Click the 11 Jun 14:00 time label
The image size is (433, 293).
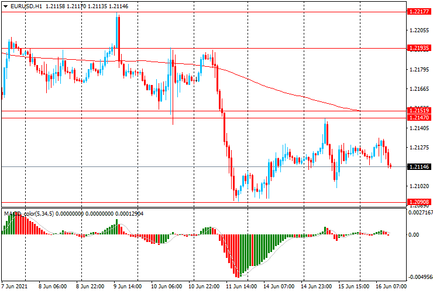point(241,286)
